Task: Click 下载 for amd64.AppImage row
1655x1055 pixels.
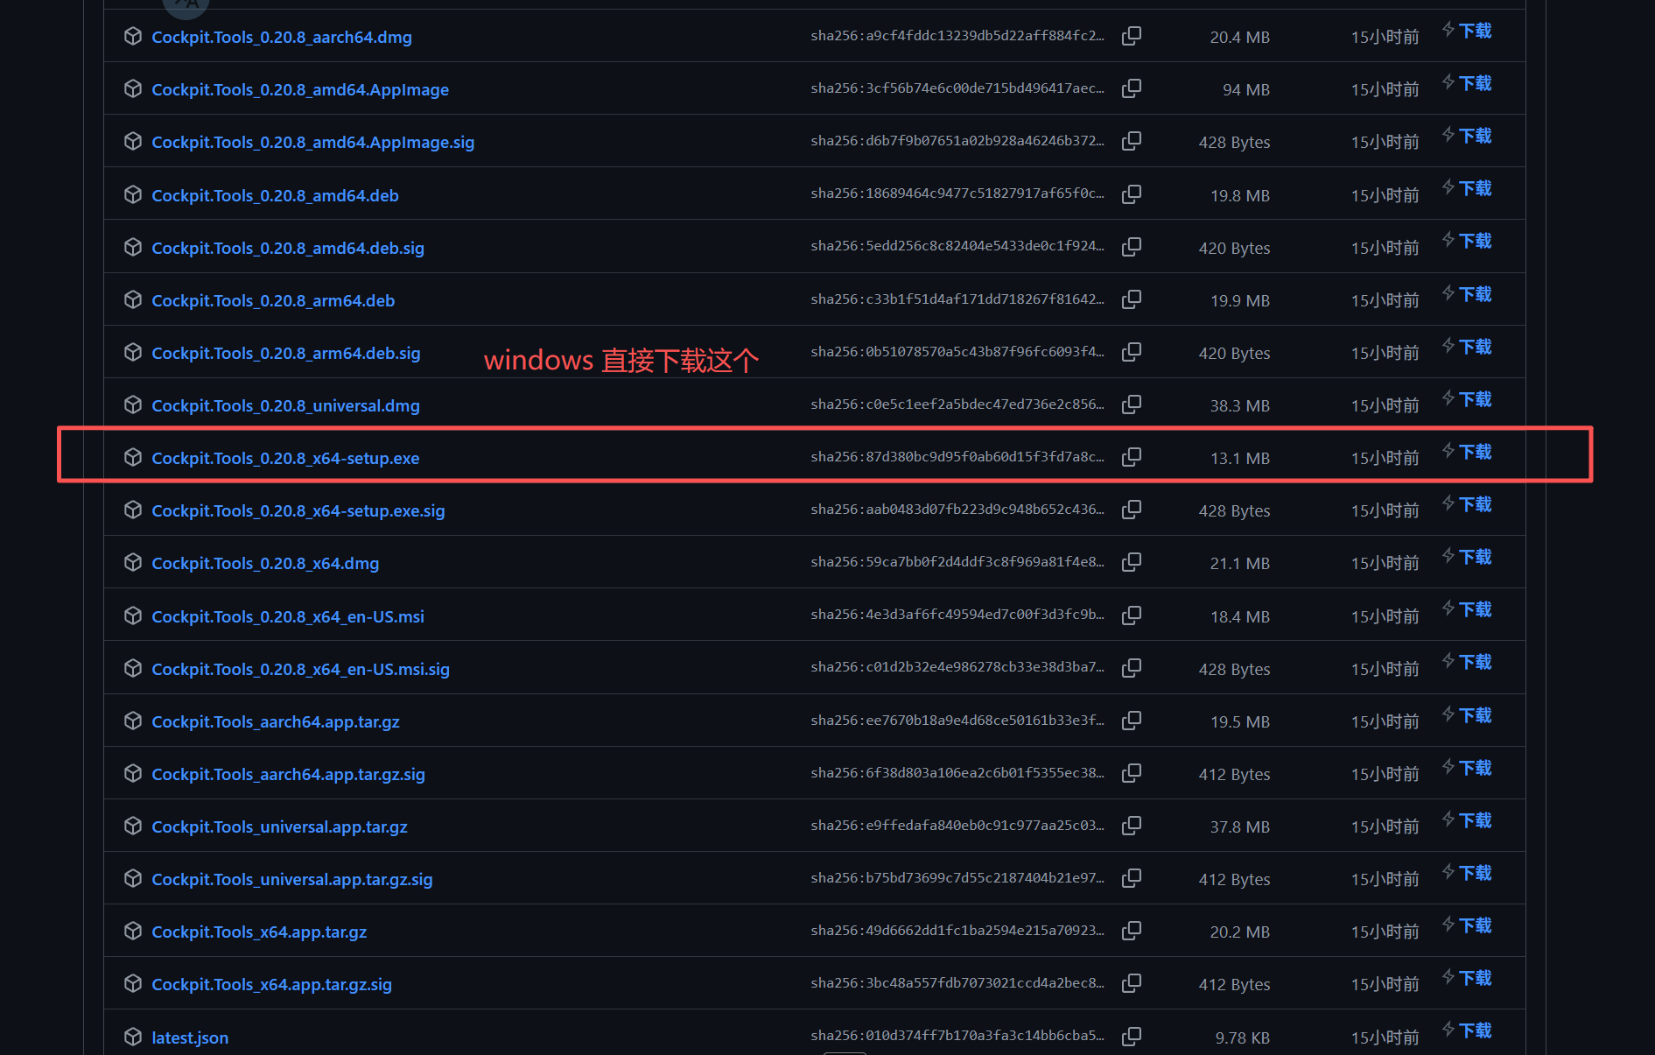Action: click(x=1467, y=83)
